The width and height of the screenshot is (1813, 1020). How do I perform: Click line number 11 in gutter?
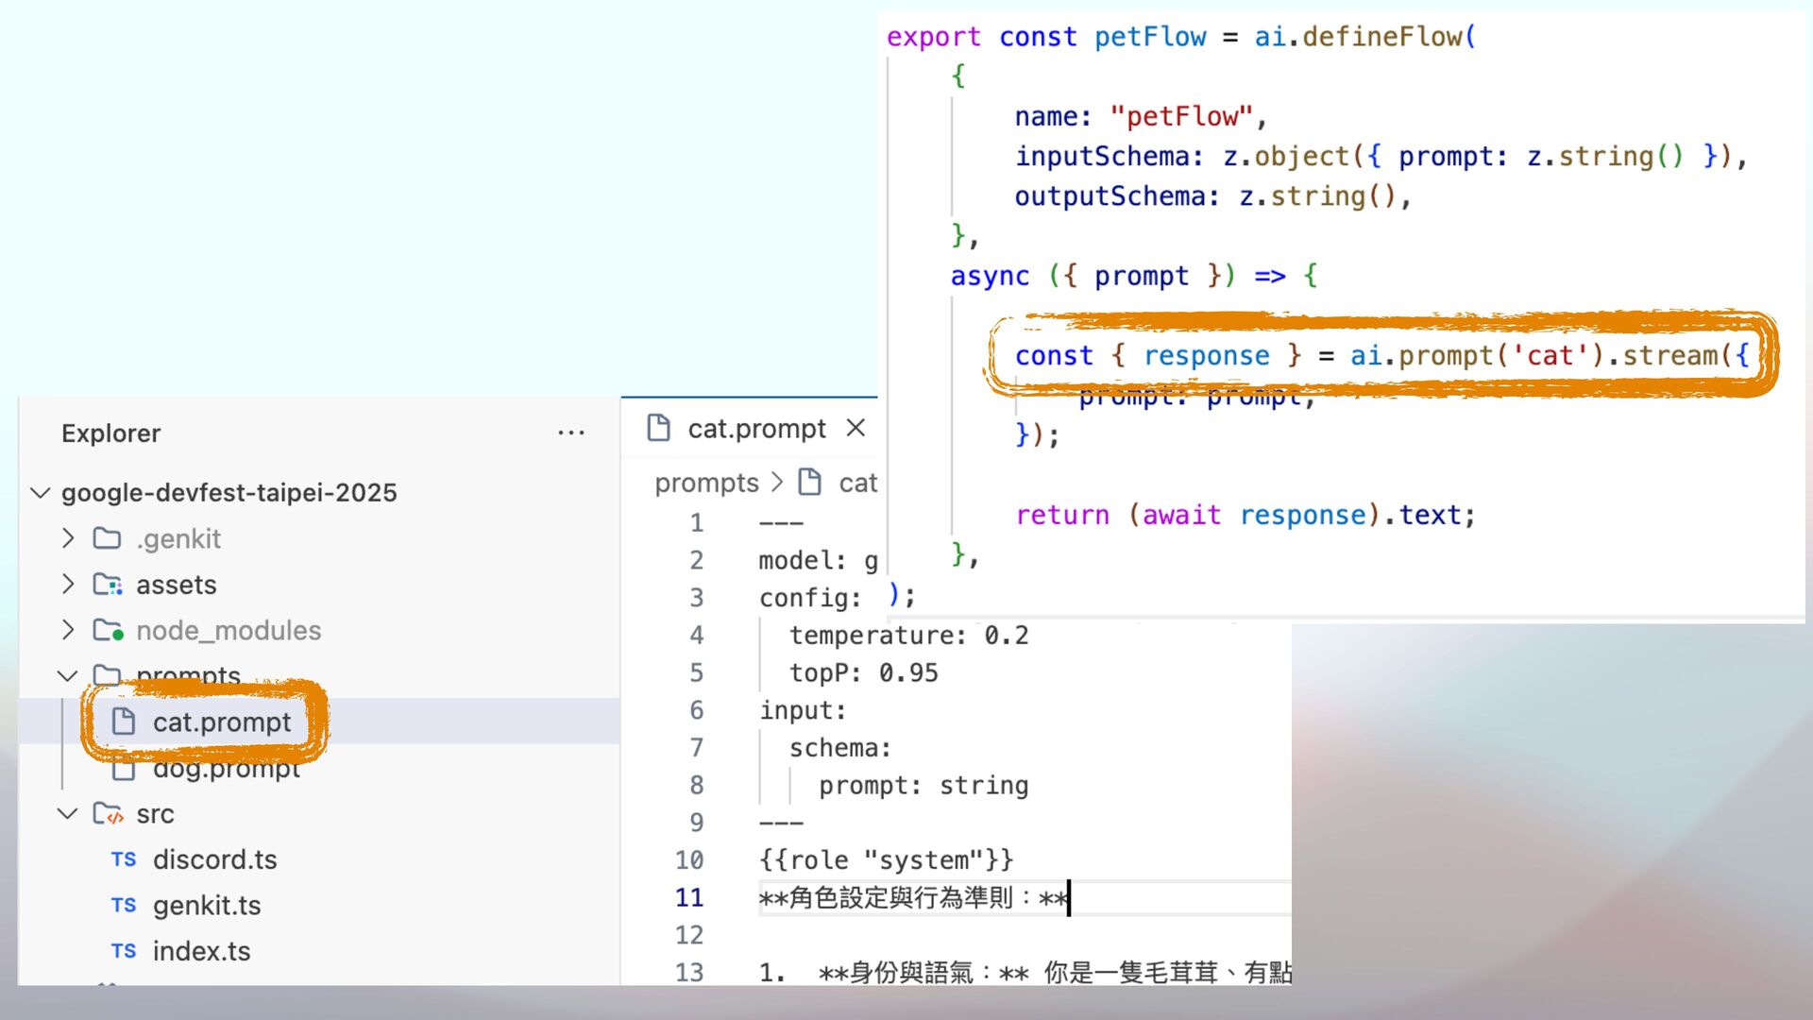pyautogui.click(x=689, y=897)
